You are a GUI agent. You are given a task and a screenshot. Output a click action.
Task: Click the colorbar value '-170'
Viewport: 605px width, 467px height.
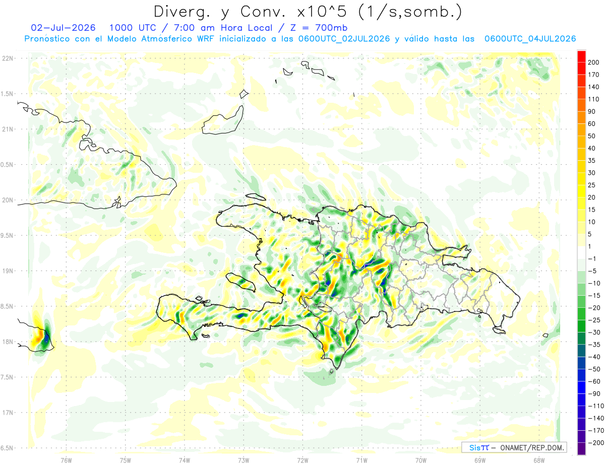point(596,431)
